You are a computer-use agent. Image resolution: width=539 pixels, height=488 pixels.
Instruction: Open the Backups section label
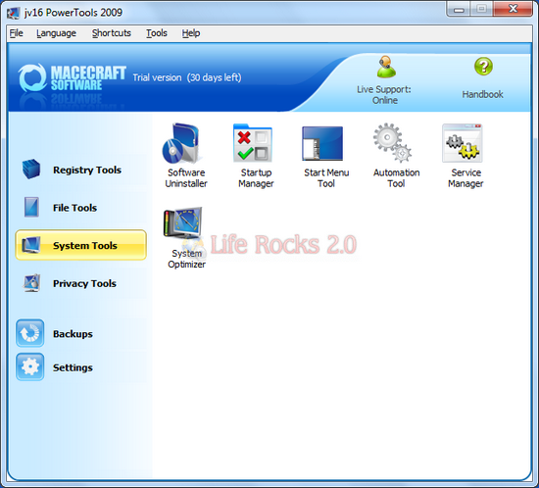[73, 334]
